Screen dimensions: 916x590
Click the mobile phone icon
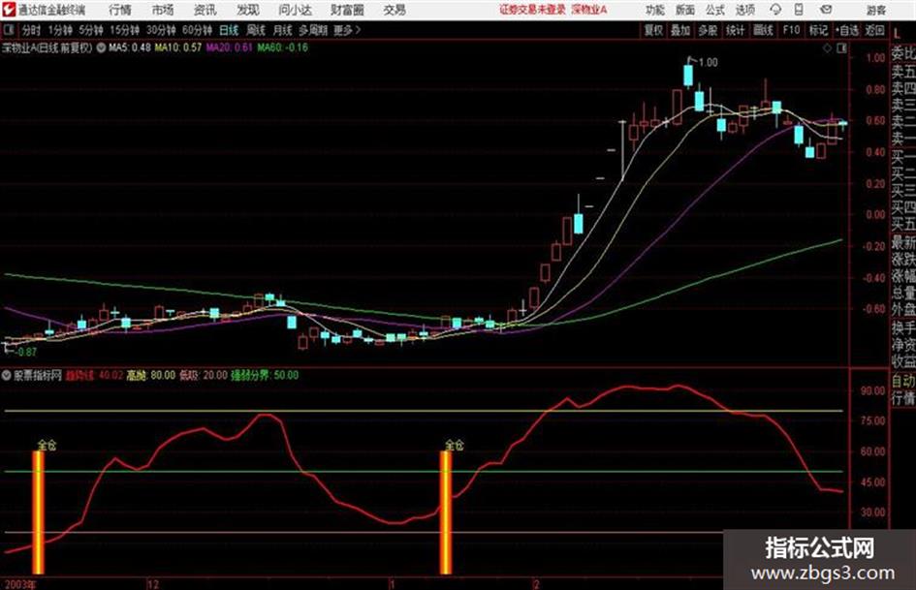click(799, 10)
